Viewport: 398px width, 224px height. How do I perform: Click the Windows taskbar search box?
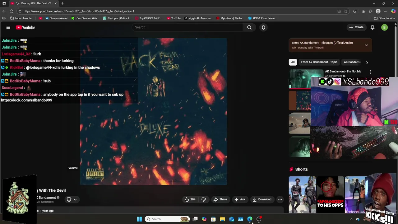pyautogui.click(x=168, y=219)
